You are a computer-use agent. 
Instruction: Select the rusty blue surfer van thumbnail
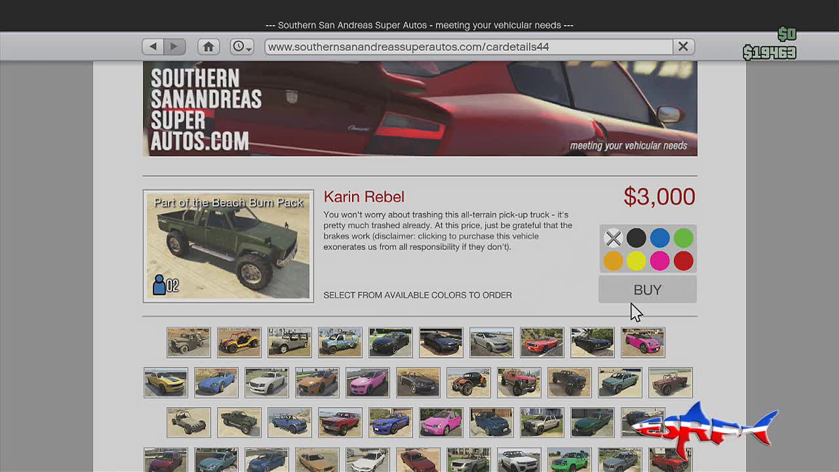pos(340,342)
